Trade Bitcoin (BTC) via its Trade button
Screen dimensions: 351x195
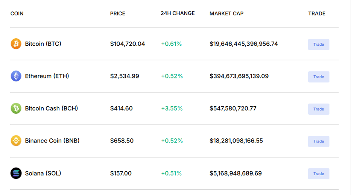[319, 44]
